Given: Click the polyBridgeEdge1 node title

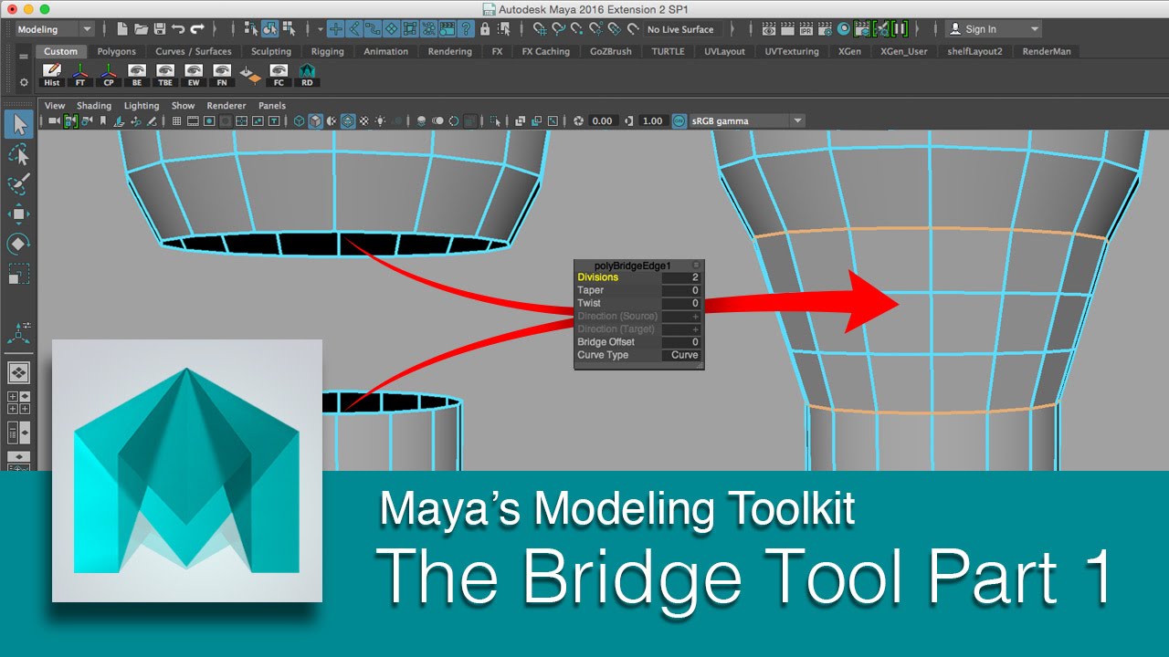Looking at the screenshot, I should click(x=632, y=266).
